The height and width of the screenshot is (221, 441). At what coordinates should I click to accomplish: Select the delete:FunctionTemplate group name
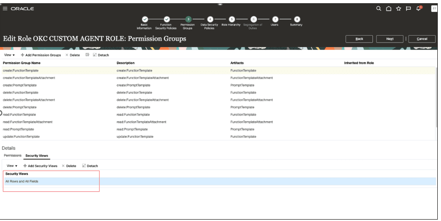[20, 92]
